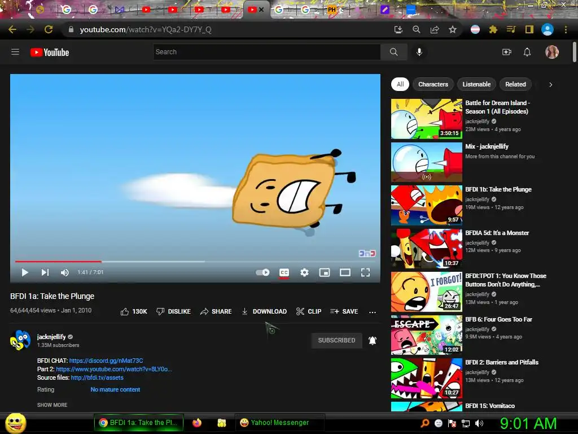
Task: Open BFDI:TPOT 1 video thumbnail
Action: 427,292
